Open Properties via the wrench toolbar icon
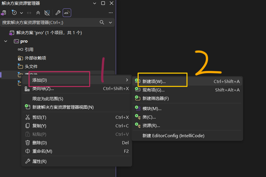Image resolution: width=266 pixels, height=177 pixels. pos(58,13)
